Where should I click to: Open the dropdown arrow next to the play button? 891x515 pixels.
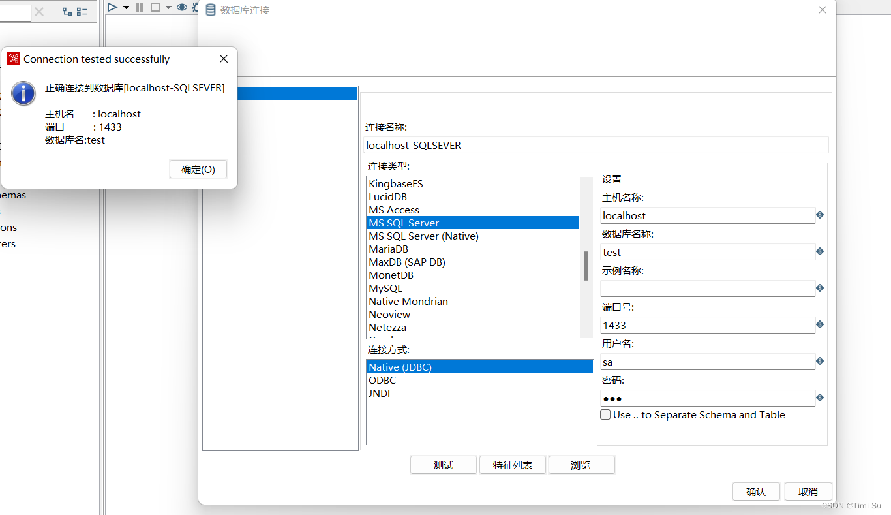click(127, 7)
